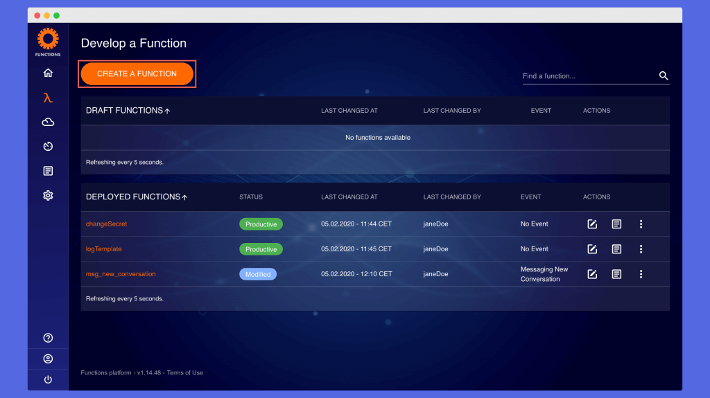Click the macOS green maximize window button

tap(57, 15)
